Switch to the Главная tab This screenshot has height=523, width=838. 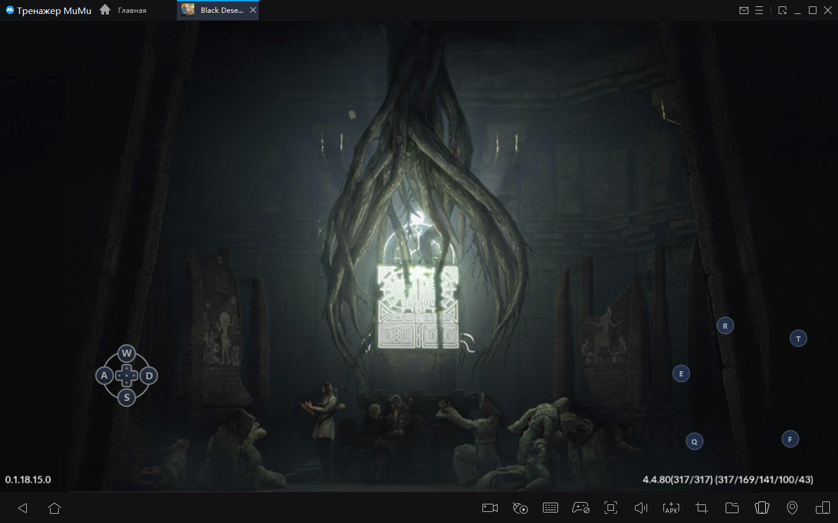point(123,10)
